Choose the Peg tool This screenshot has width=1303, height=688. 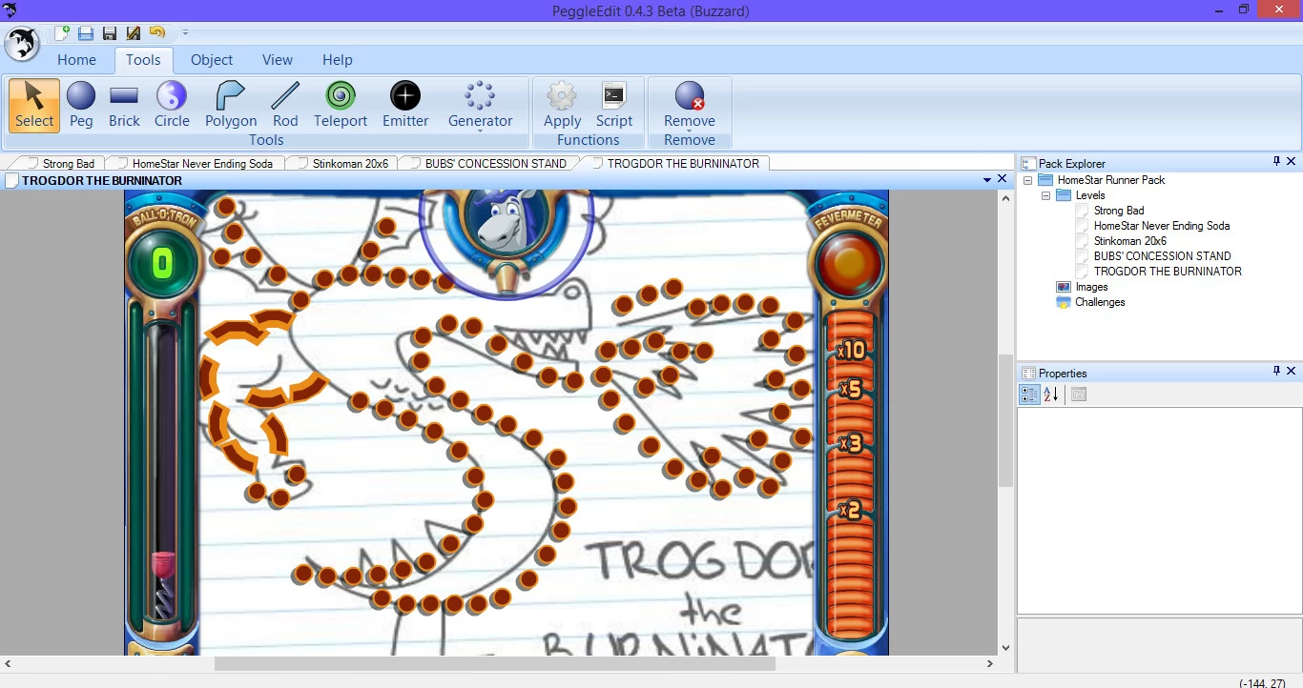click(81, 105)
